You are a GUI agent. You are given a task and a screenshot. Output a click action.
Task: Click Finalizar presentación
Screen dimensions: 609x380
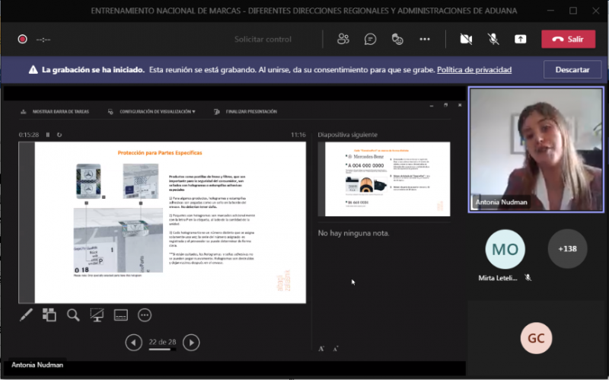pyautogui.click(x=245, y=111)
